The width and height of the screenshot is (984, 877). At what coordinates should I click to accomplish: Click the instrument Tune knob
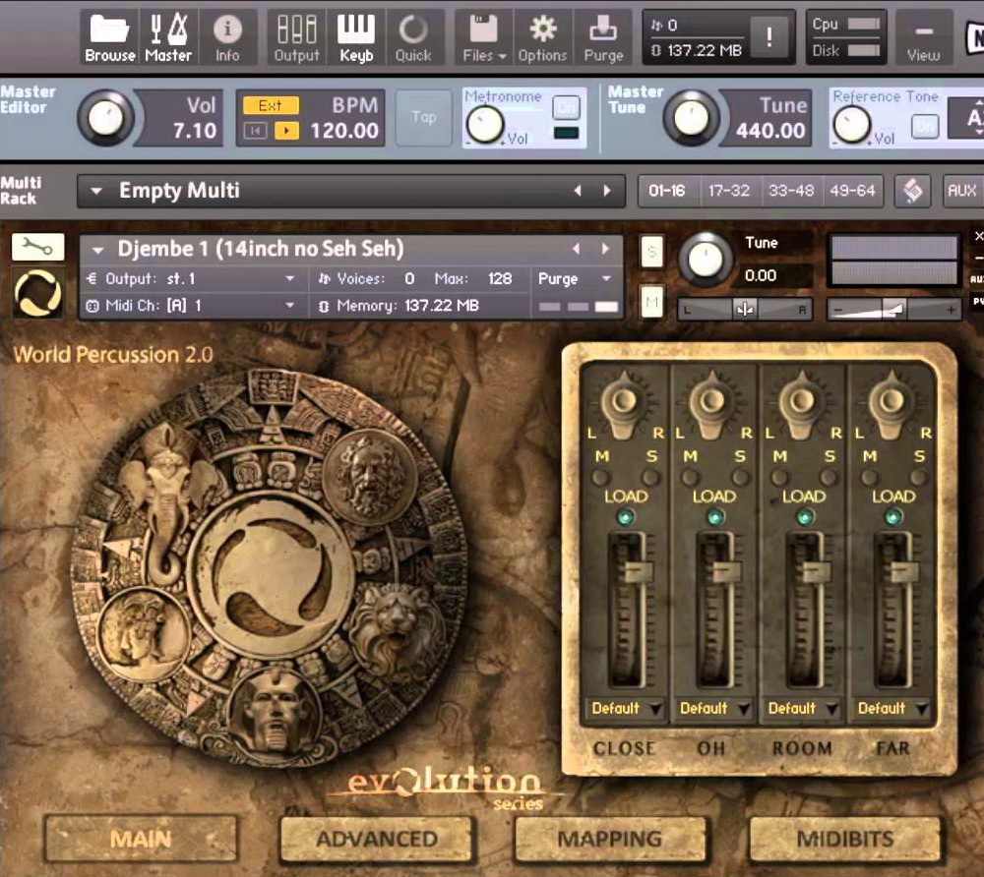click(706, 260)
